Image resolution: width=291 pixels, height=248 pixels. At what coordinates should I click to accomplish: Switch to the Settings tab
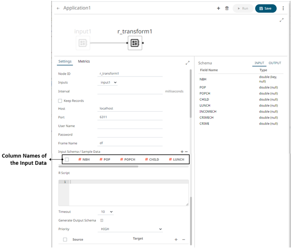(x=65, y=61)
